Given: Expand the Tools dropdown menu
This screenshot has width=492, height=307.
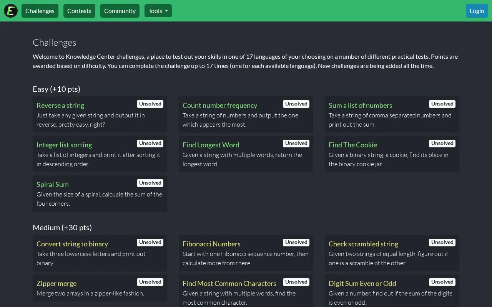Looking at the screenshot, I should 158,11.
